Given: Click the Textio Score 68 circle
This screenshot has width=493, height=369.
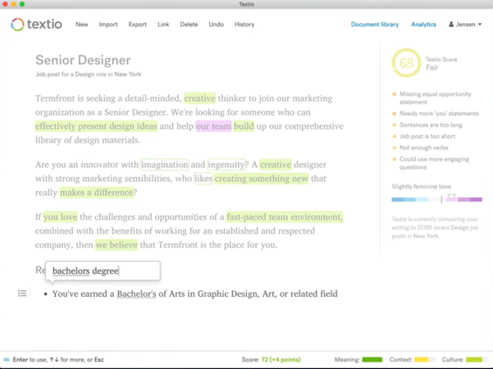Looking at the screenshot, I should [x=406, y=63].
